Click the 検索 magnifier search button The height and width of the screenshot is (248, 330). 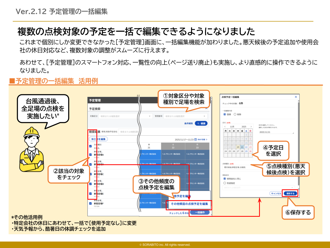coord(201,123)
